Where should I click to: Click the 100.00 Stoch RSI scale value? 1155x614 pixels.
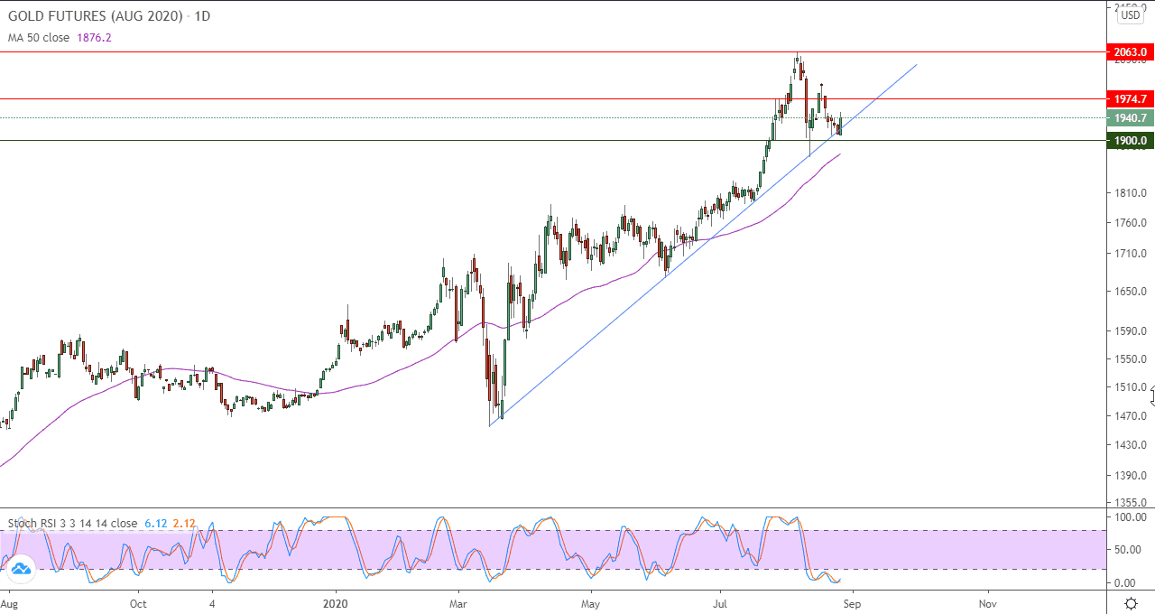click(1131, 517)
